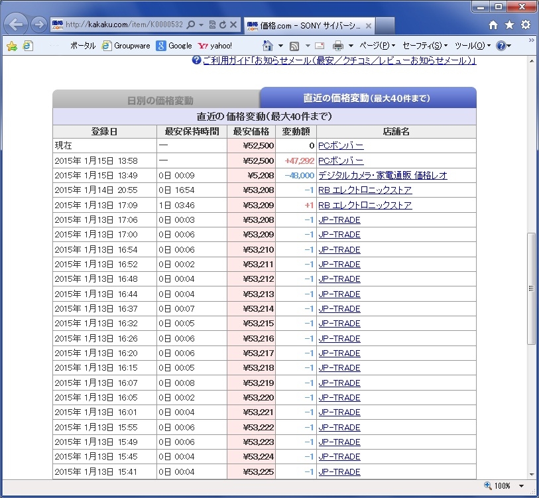Open the ポータル favorites link

click(x=83, y=46)
